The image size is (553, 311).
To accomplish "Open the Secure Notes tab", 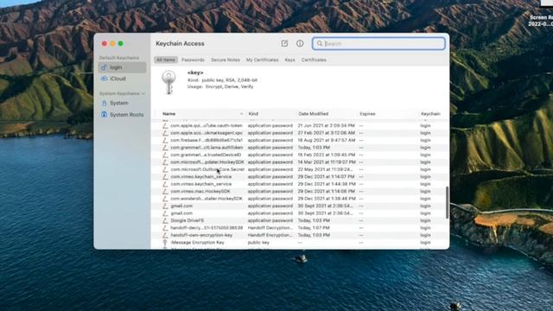I will coord(226,60).
